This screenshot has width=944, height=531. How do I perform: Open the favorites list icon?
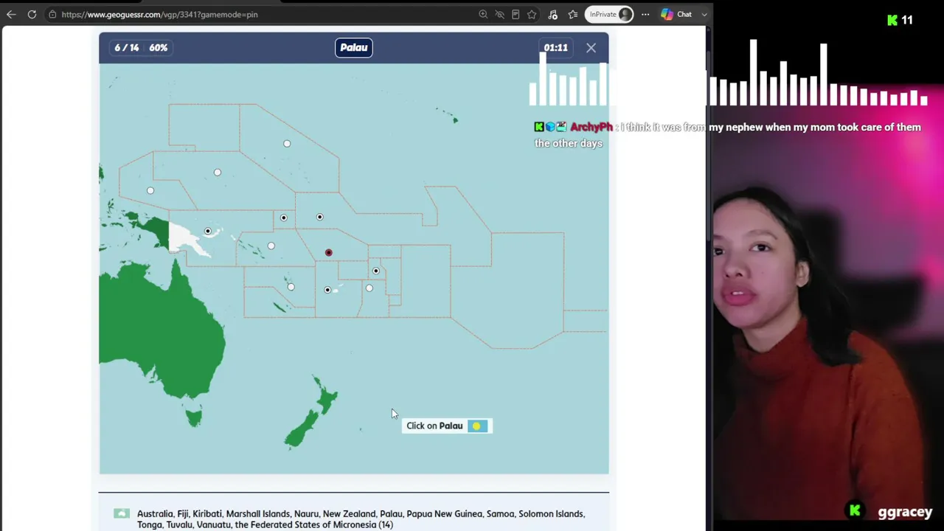(573, 14)
